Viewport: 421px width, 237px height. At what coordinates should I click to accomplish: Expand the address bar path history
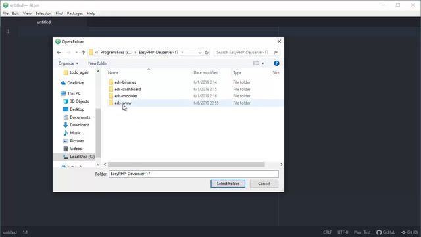(200, 53)
